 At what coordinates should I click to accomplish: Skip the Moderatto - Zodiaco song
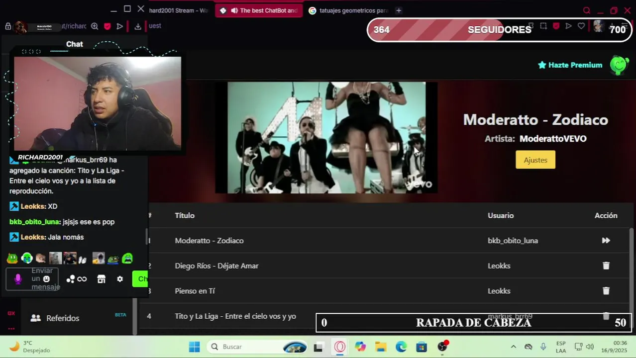coord(606,241)
